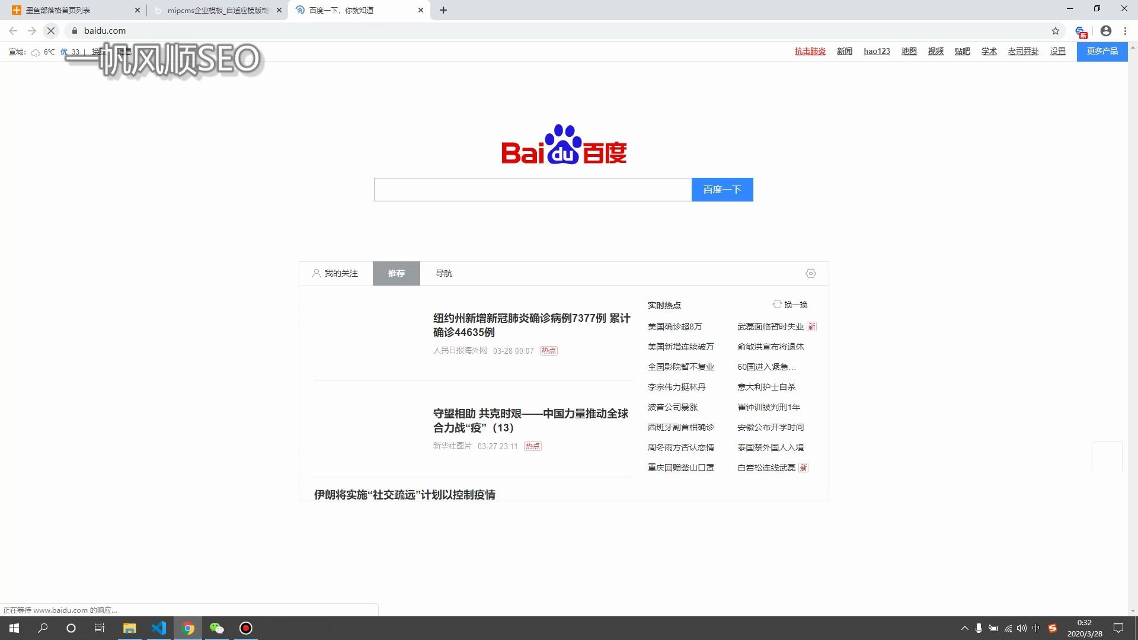This screenshot has height=640, width=1138.
Task: Open the notification center icon
Action: point(1118,628)
